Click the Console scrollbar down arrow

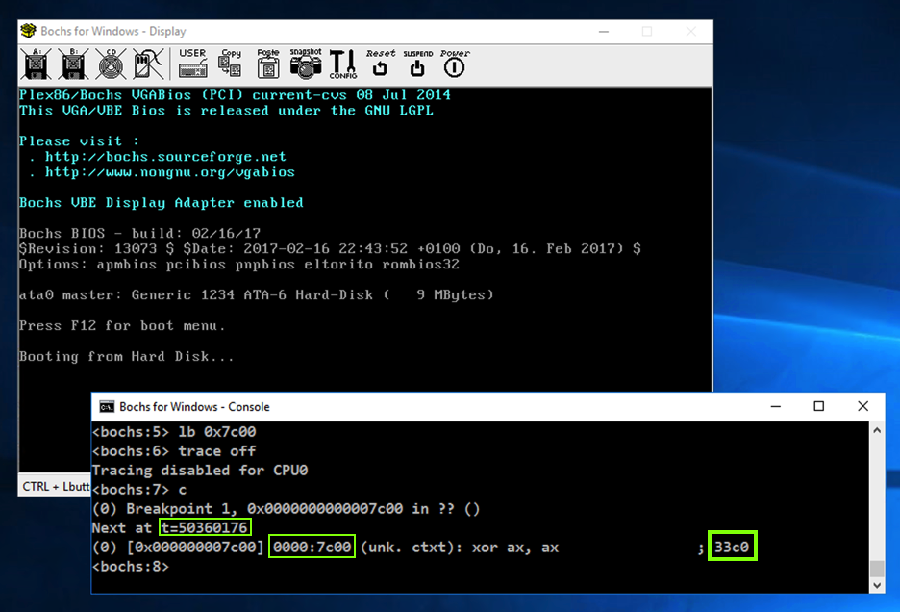[x=877, y=586]
